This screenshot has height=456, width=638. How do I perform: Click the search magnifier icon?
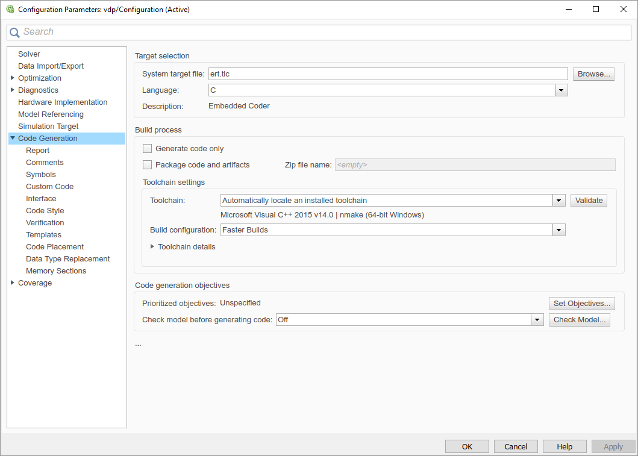[14, 33]
